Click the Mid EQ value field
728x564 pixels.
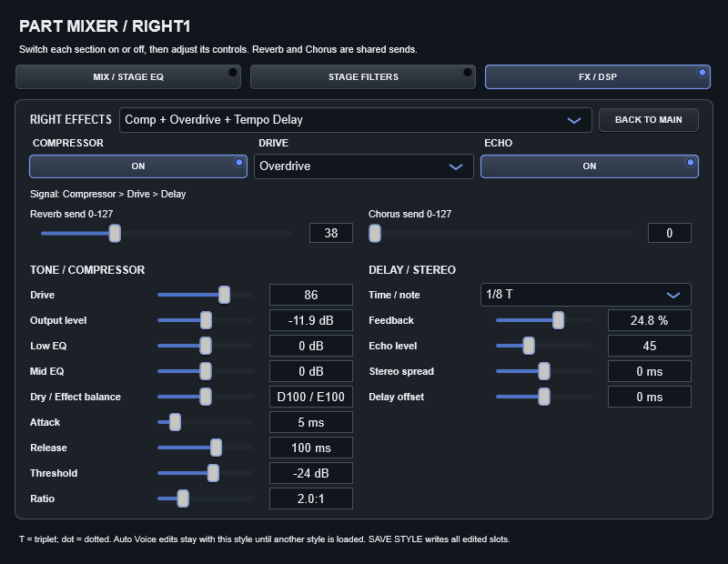point(311,371)
